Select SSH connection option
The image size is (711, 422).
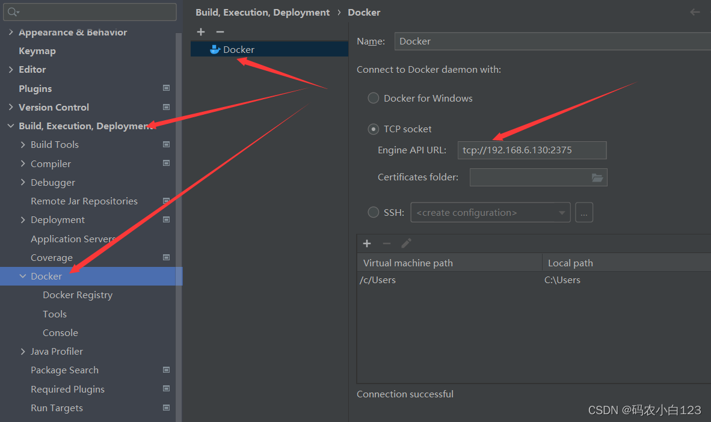[373, 212]
